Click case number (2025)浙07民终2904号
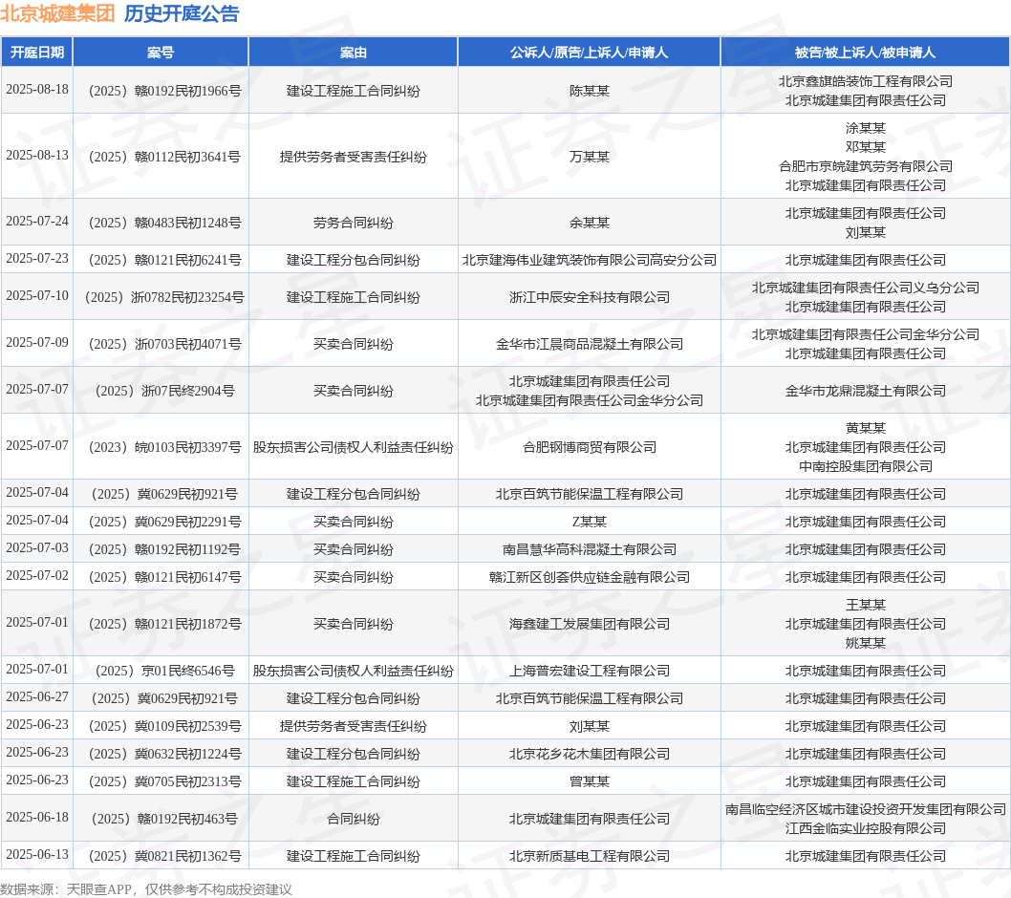Screen dimensions: 1011x898 [164, 391]
